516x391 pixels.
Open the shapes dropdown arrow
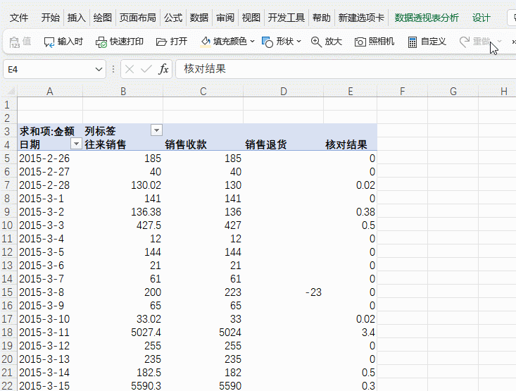pyautogui.click(x=298, y=42)
